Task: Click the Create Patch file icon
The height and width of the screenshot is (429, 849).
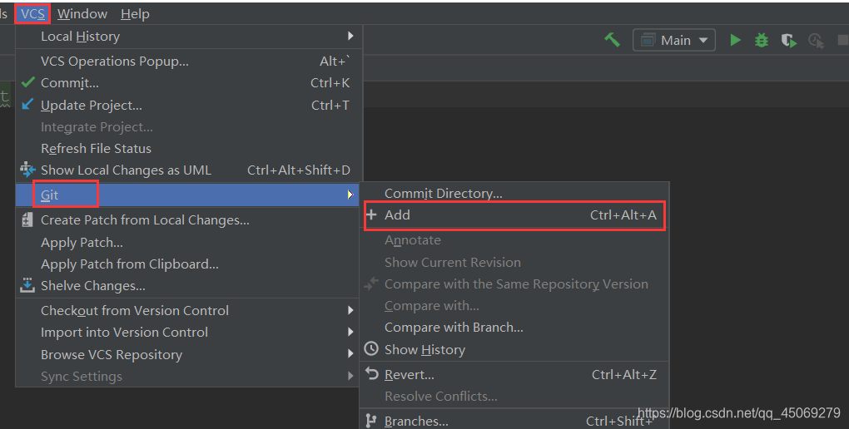Action: 27,219
